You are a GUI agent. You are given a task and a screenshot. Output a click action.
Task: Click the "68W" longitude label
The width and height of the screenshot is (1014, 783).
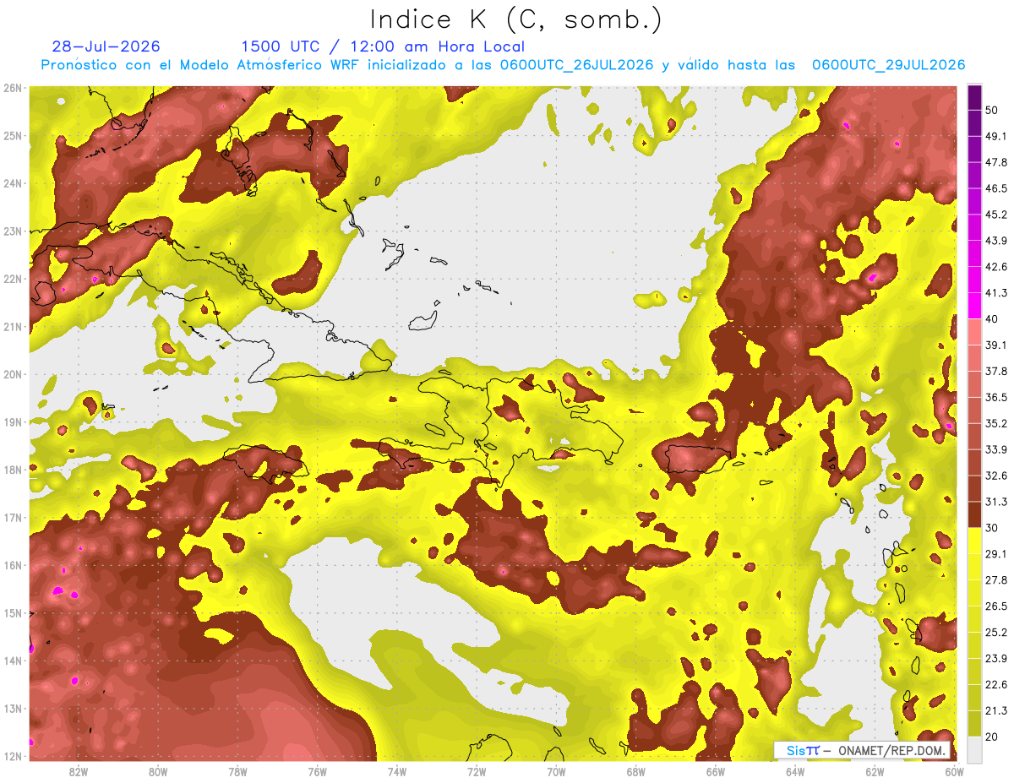635,771
